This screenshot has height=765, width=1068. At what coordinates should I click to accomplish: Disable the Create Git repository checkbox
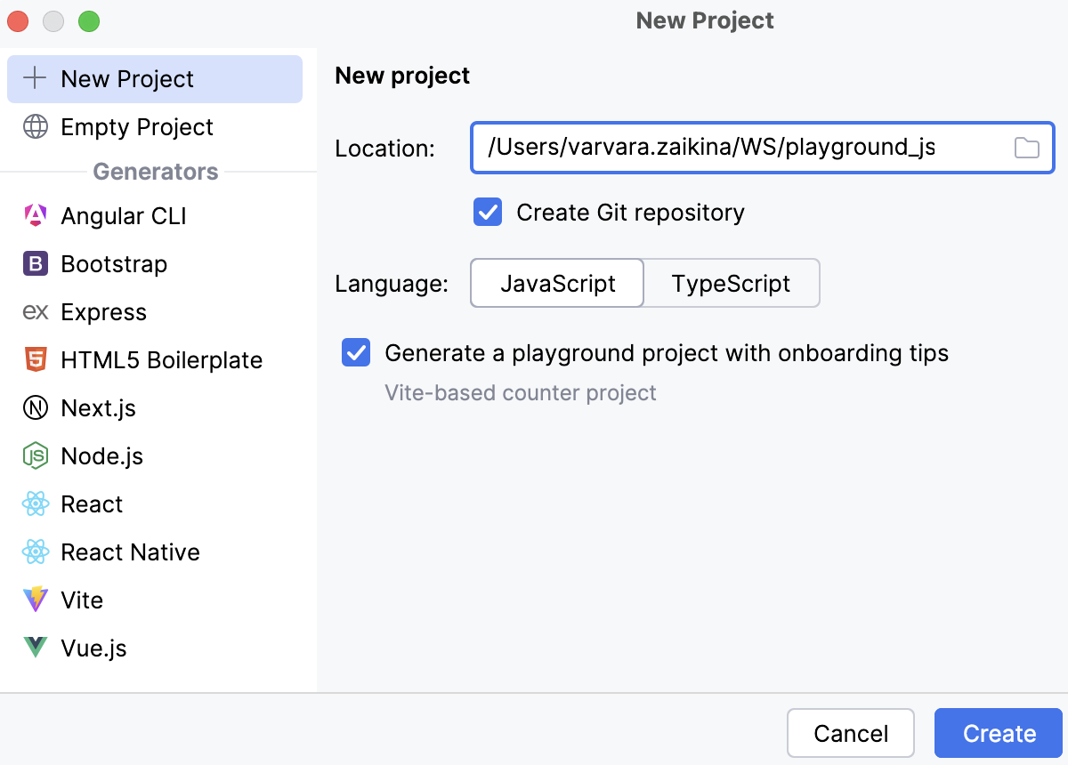pyautogui.click(x=488, y=213)
